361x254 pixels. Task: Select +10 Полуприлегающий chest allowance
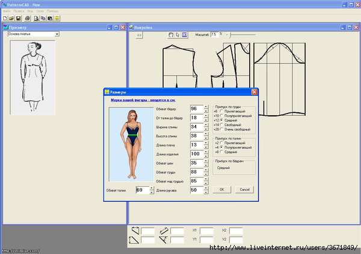click(x=221, y=116)
